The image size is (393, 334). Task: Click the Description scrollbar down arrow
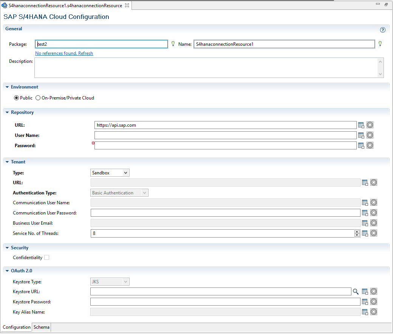pyautogui.click(x=381, y=74)
